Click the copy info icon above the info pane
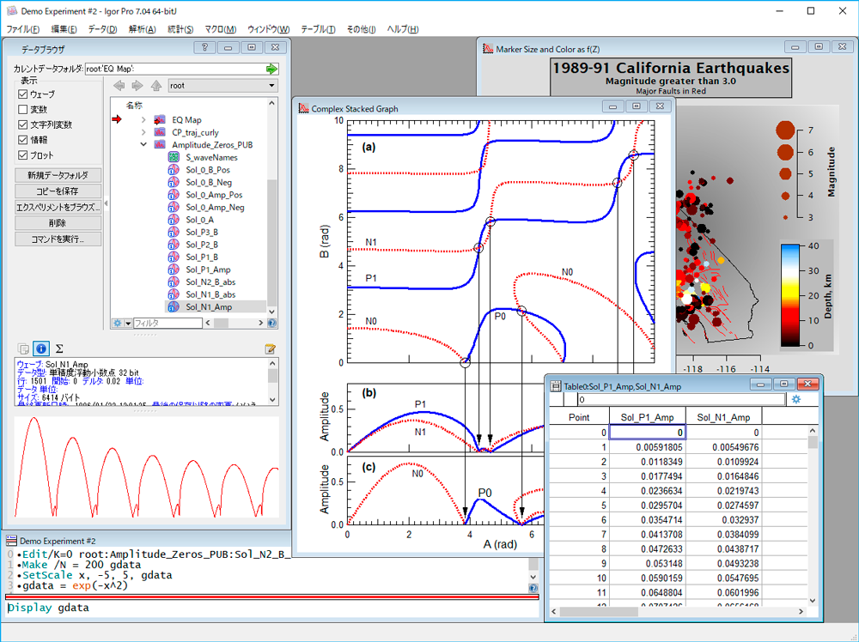 pos(23,348)
